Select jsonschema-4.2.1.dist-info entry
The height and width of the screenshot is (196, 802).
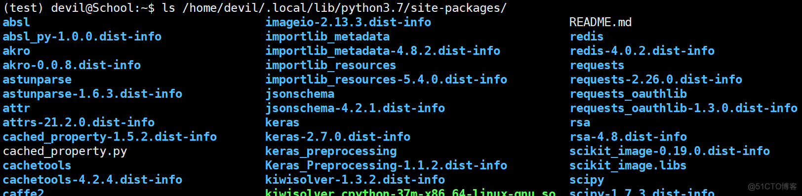click(355, 108)
